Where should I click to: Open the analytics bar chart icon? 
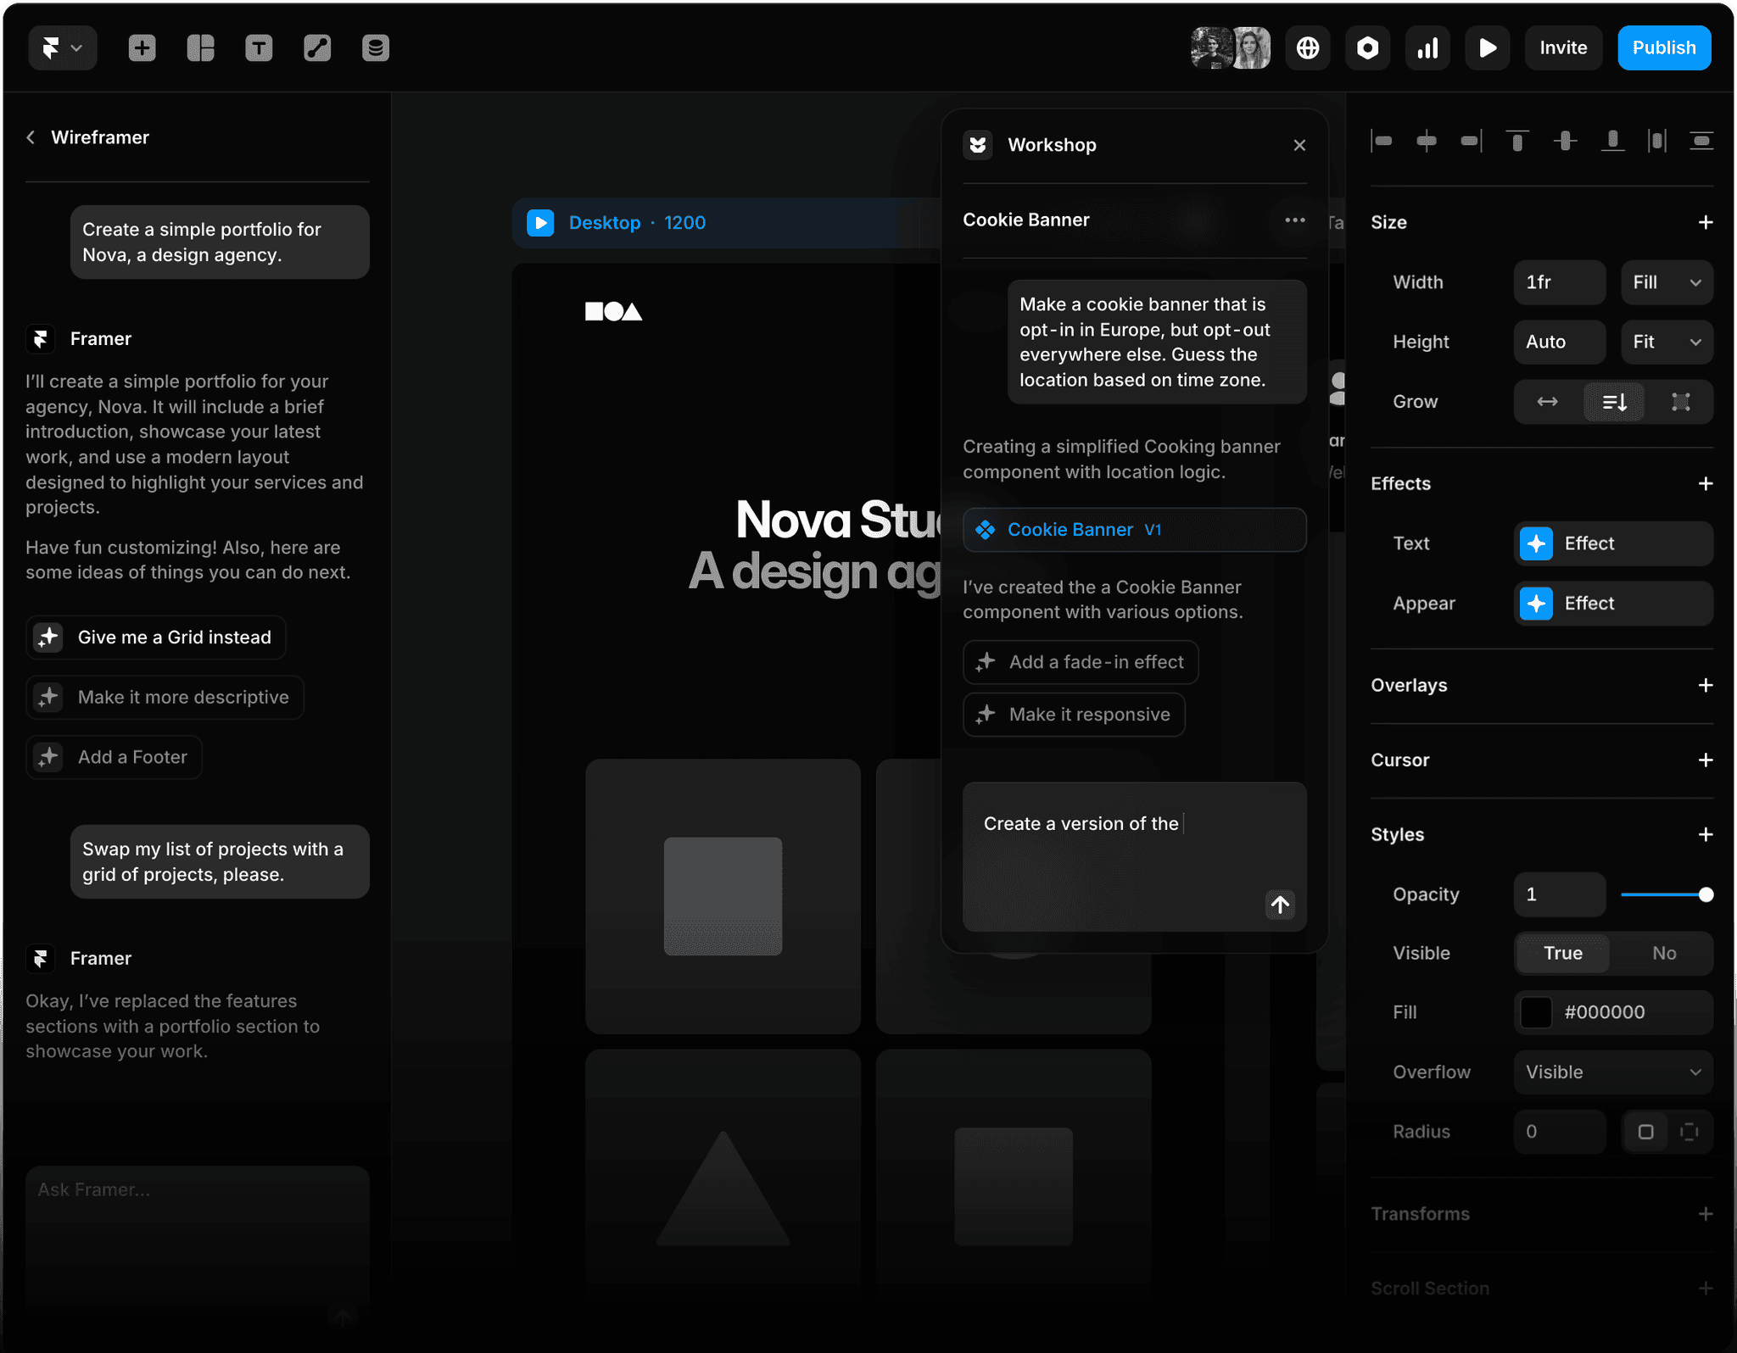tap(1427, 47)
